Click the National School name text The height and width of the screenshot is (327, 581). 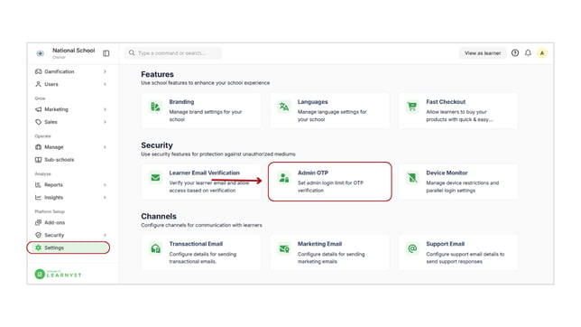(74, 51)
